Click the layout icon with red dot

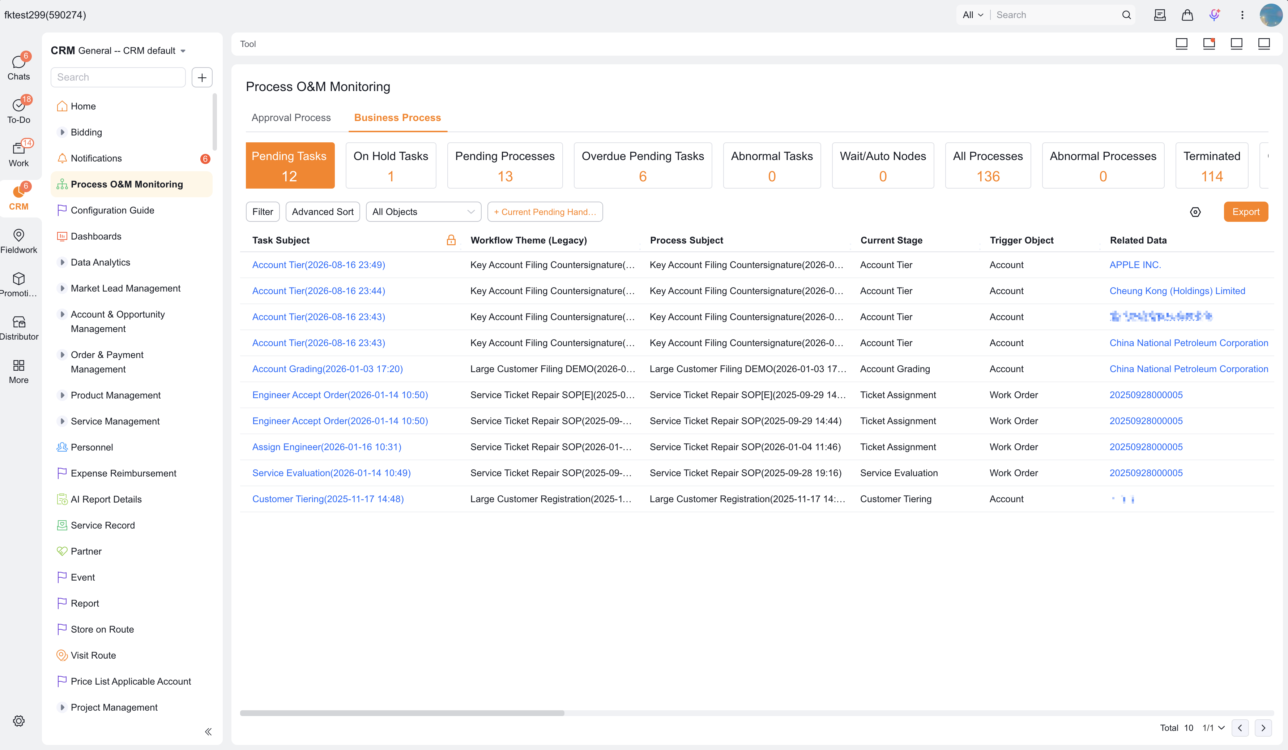pyautogui.click(x=1209, y=44)
